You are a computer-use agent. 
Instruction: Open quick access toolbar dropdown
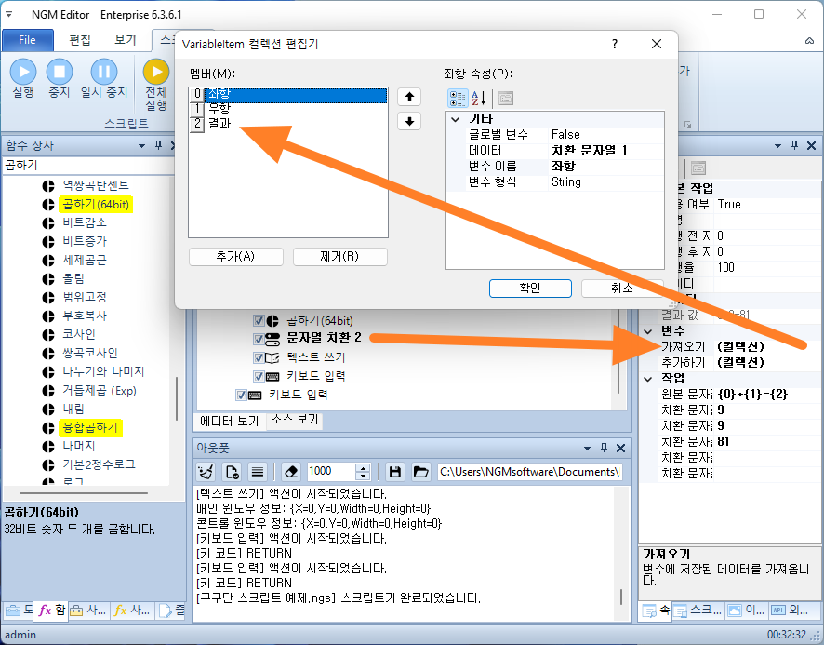(9, 14)
